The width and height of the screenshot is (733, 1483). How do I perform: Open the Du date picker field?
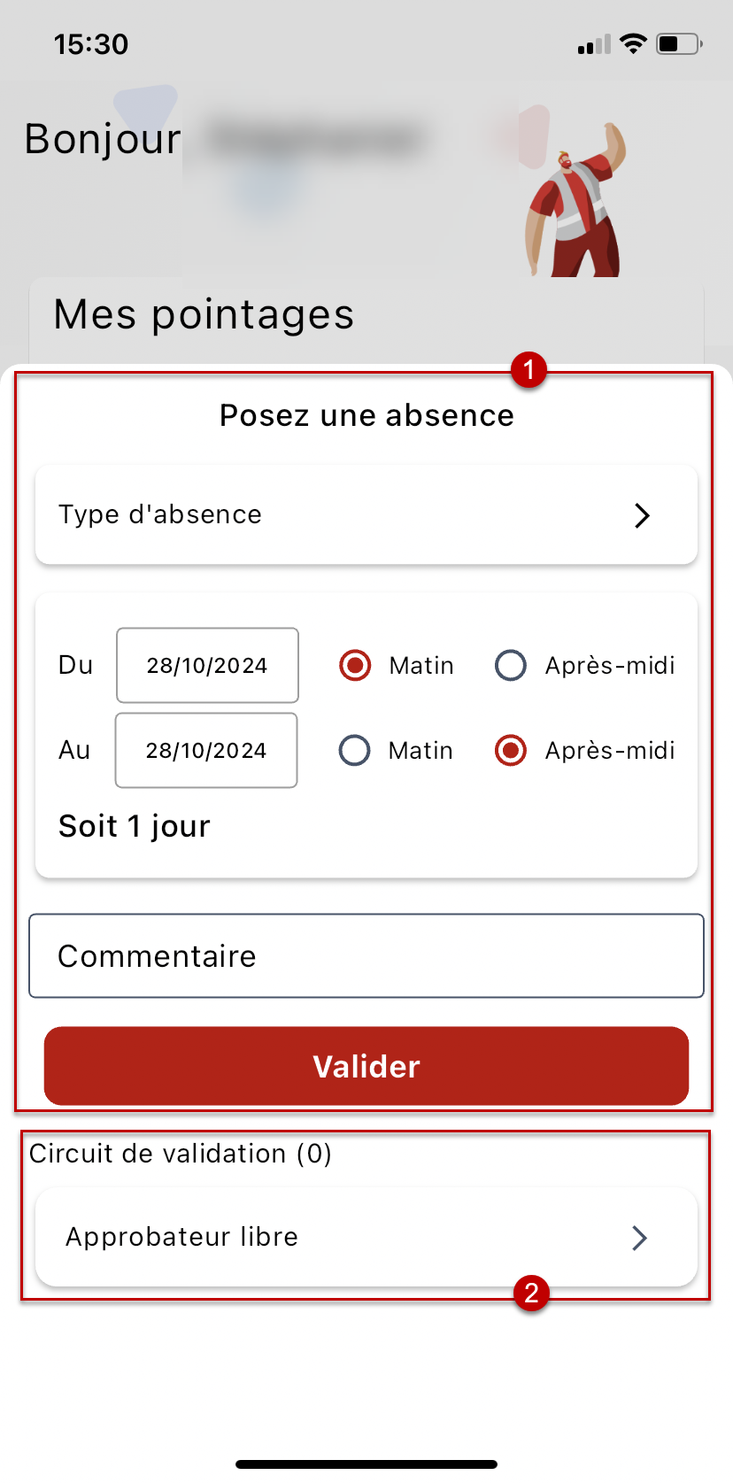(x=207, y=666)
